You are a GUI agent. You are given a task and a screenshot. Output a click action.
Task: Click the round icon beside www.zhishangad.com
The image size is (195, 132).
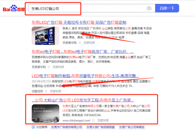click(94, 121)
